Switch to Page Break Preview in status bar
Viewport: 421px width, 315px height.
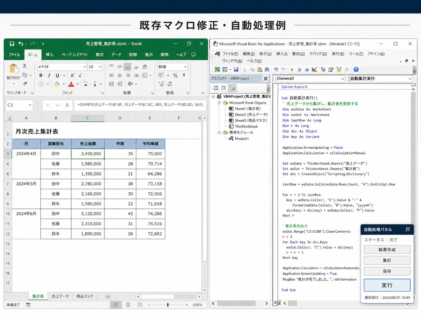tap(139, 305)
